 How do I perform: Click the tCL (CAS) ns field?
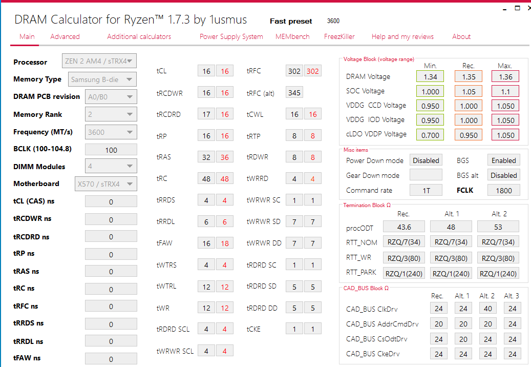[111, 201]
